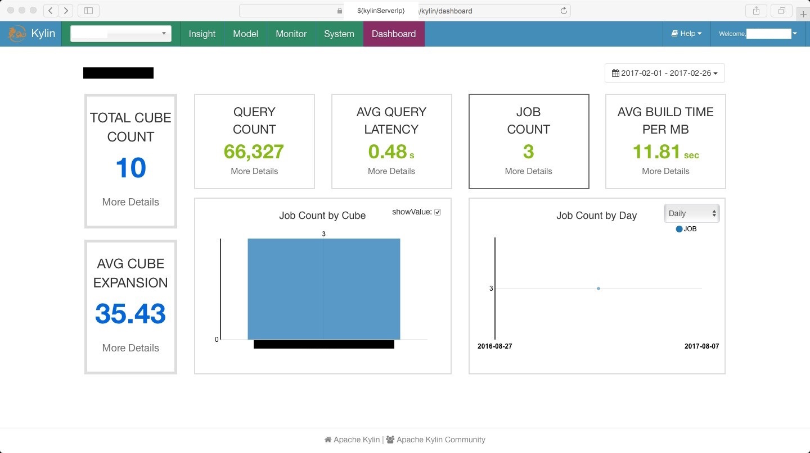
Task: Switch to the Insight tab
Action: tap(202, 34)
